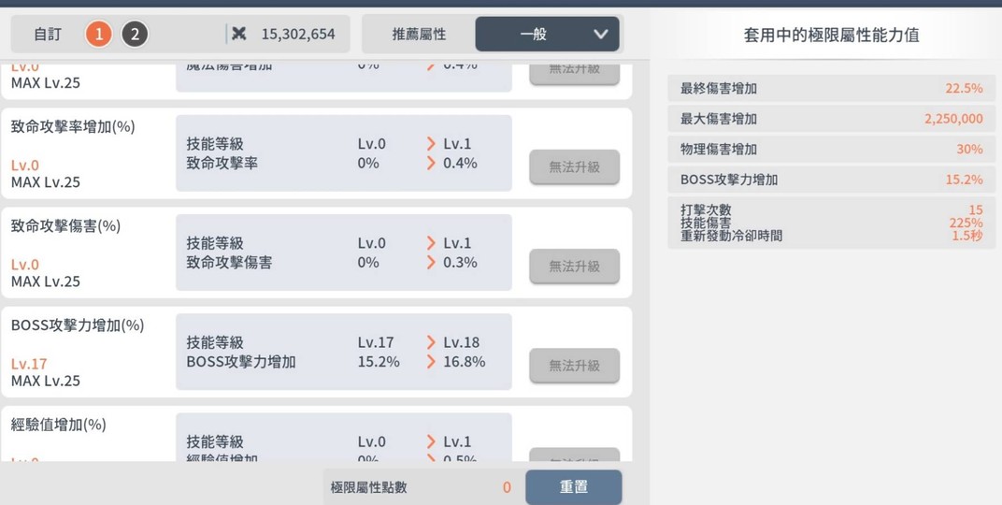Viewport: 1002px width, 505px height.
Task: Click the 15,302,654 currency amount
Action: pos(297,34)
